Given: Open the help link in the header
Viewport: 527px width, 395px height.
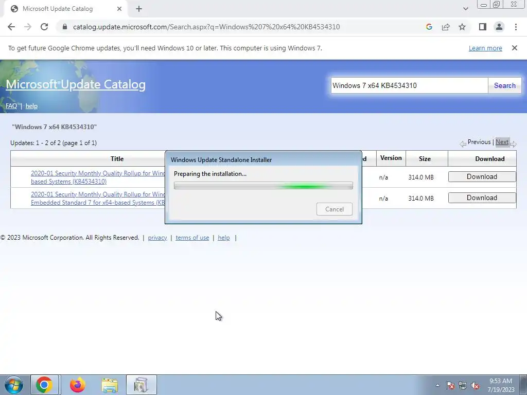Looking at the screenshot, I should coord(31,106).
